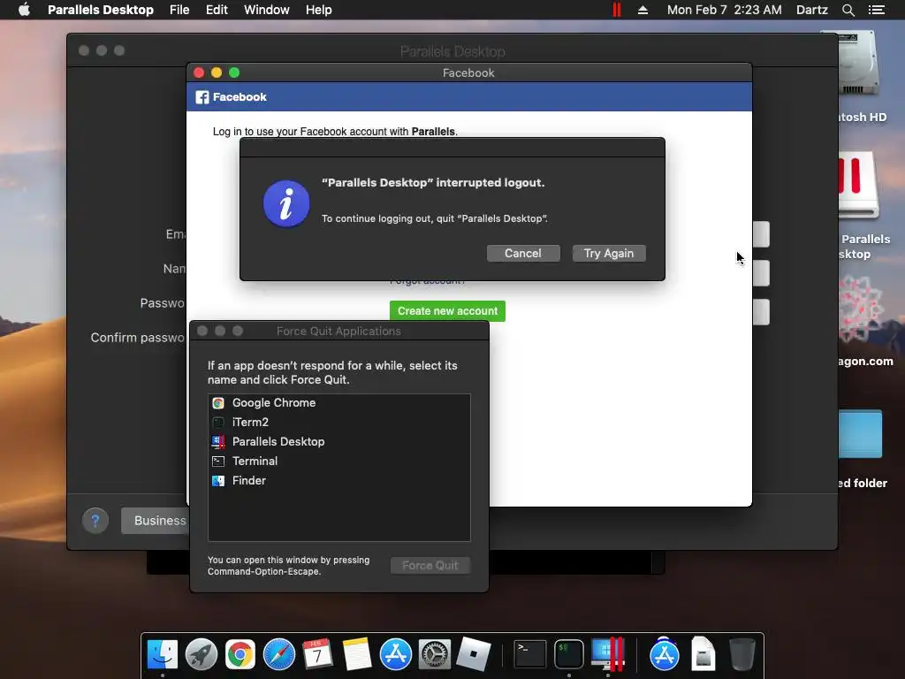Click the blue help question mark button
Viewport: 905px width, 679px height.
95,521
